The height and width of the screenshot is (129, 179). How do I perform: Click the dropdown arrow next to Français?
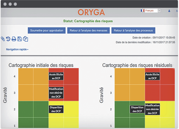159,11
